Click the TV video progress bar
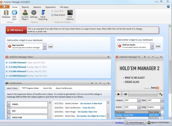The width and height of the screenshot is (172, 126). (143, 94)
